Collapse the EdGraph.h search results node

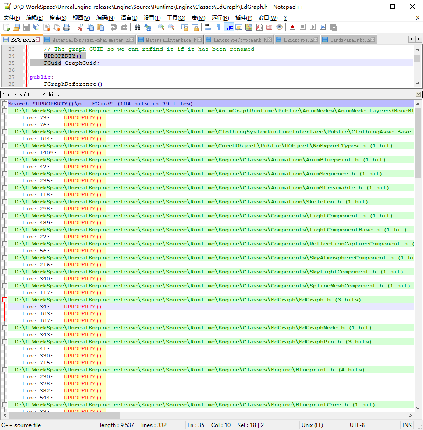(x=4, y=300)
